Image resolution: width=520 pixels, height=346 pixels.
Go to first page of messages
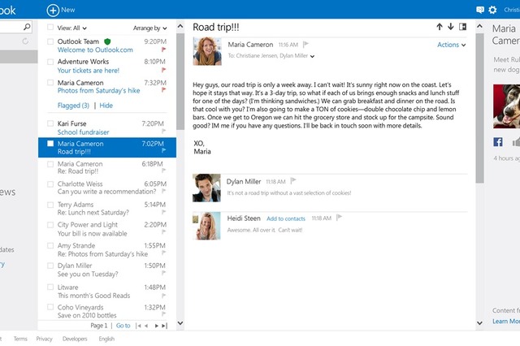click(138, 326)
